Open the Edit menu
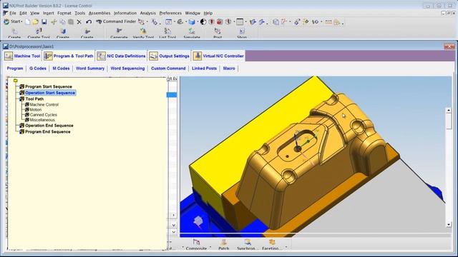458x257 pixels. (23, 13)
